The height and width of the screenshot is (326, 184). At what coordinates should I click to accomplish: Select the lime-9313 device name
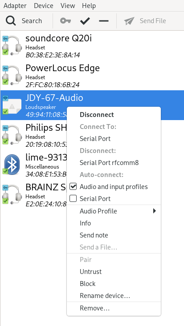(x=46, y=157)
